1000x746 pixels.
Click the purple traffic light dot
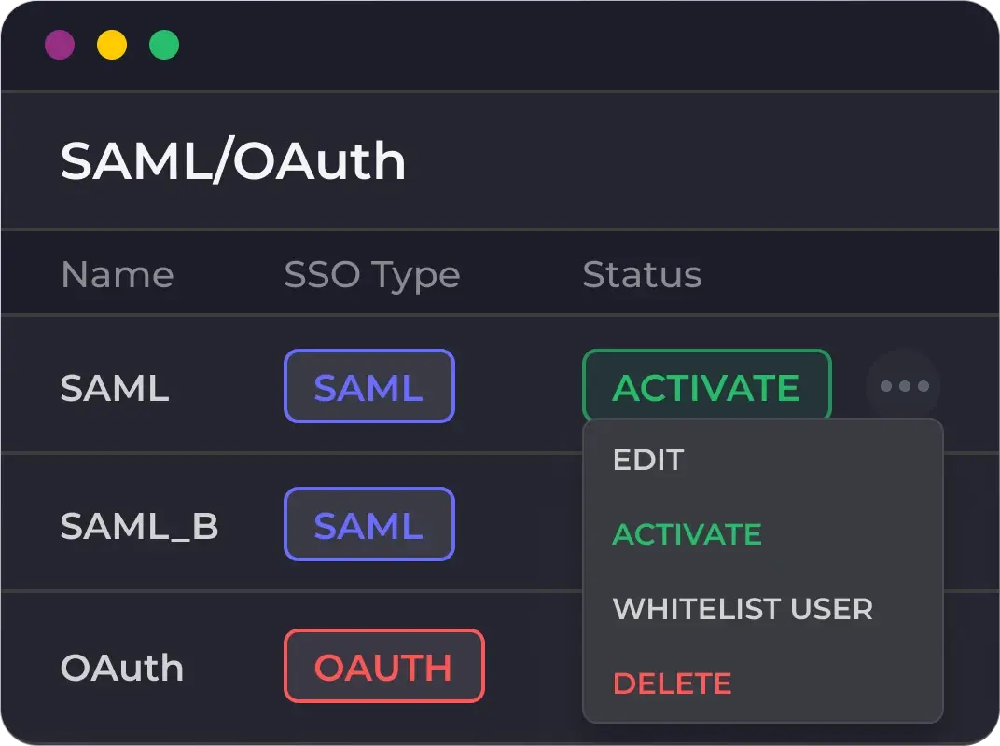(60, 44)
